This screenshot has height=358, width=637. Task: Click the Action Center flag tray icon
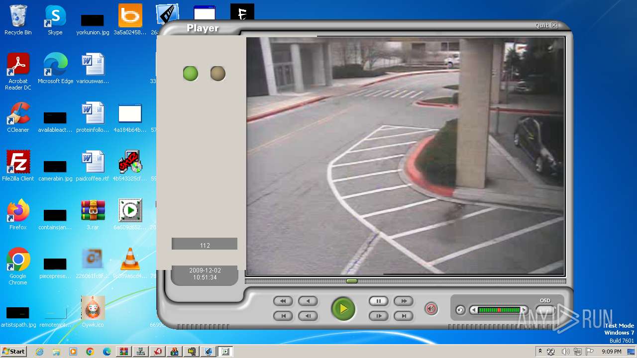pyautogui.click(x=590, y=352)
